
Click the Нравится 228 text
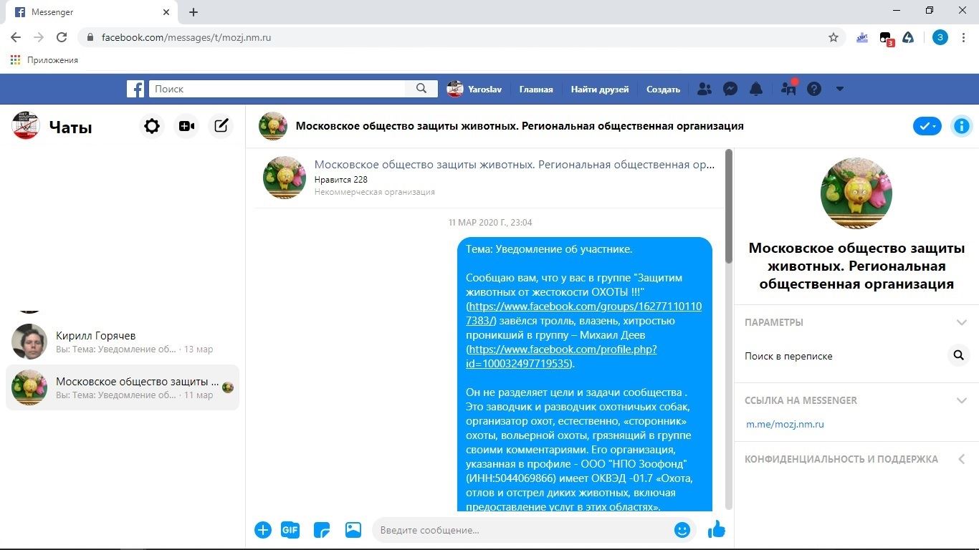(x=341, y=179)
